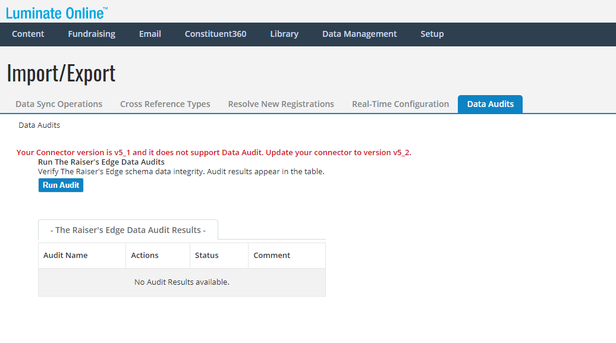Open the Email menu

pyautogui.click(x=150, y=34)
